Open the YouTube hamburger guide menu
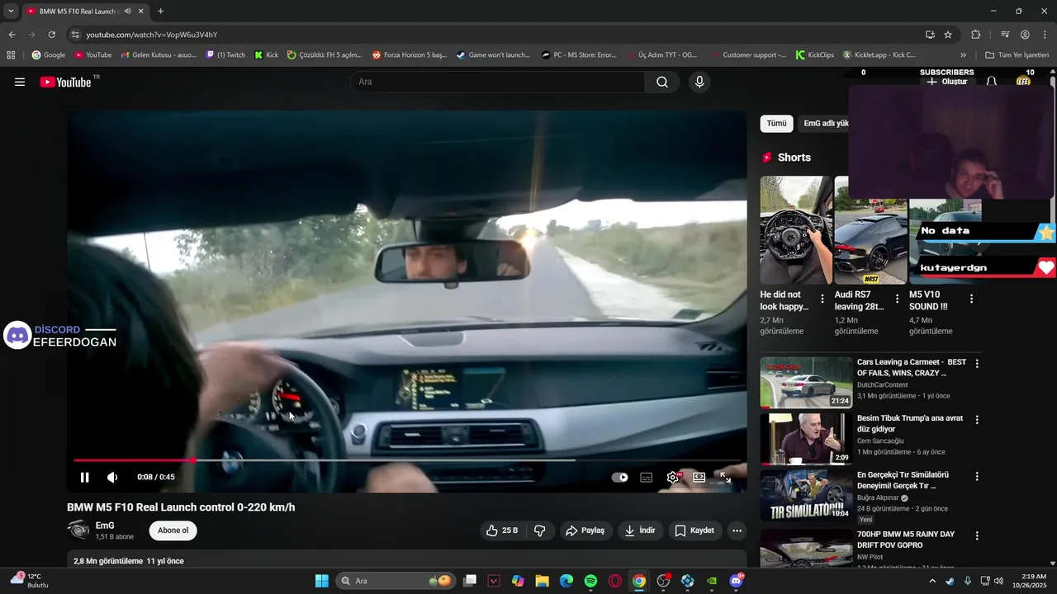Screen dimensions: 1057x594 click(x=20, y=82)
